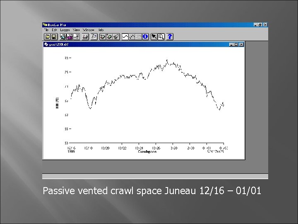Click the export data toolbar icon
This screenshot has width=298, height=224.
63,37
